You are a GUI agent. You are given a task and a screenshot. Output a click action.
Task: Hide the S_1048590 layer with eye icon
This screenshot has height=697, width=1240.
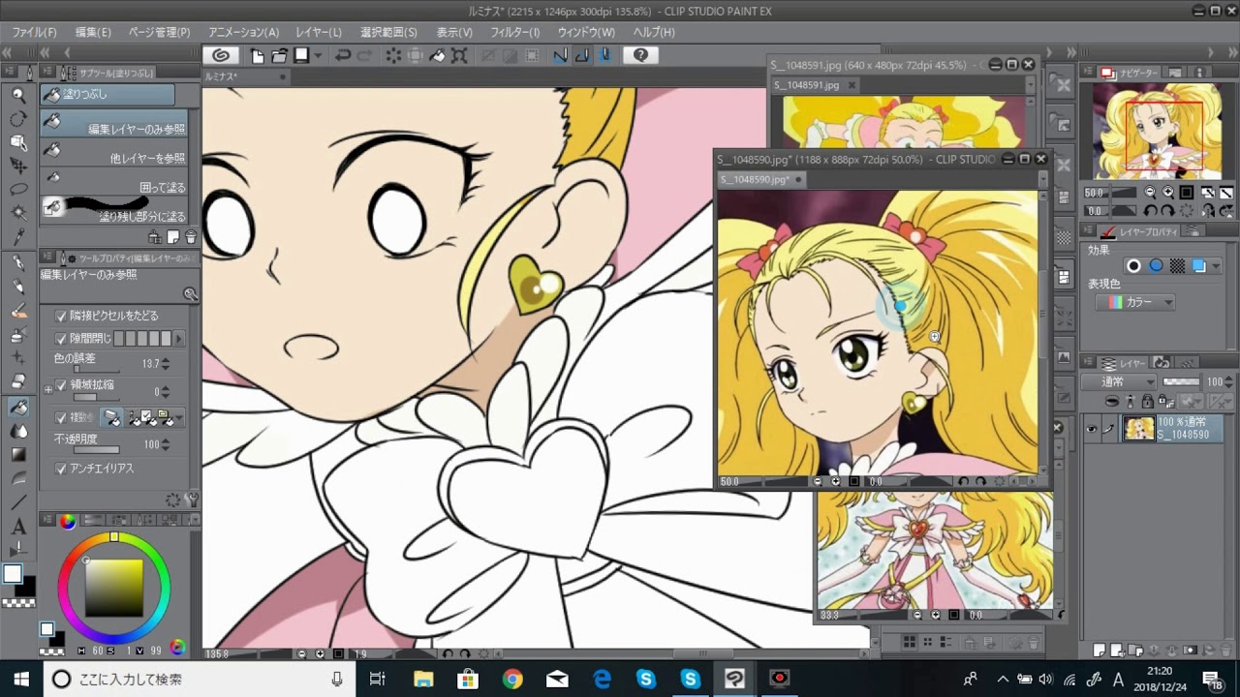(x=1092, y=429)
